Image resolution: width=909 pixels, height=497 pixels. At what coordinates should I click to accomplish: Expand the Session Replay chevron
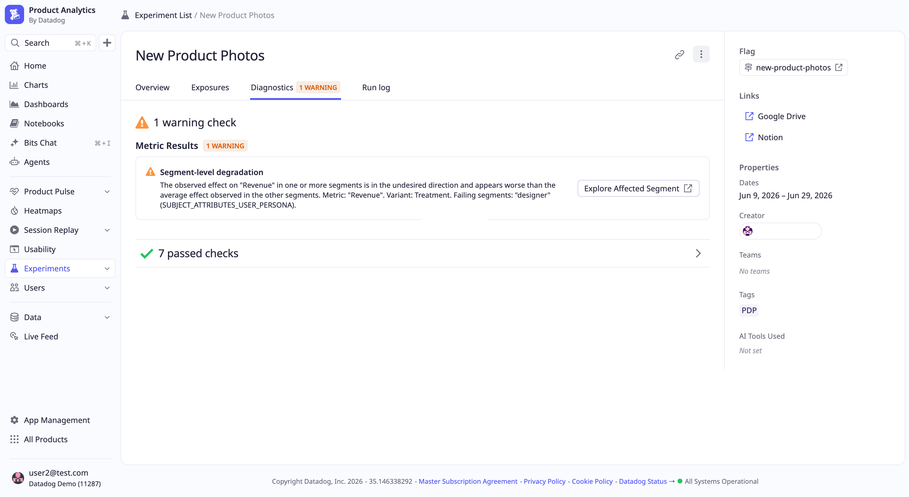pyautogui.click(x=107, y=230)
